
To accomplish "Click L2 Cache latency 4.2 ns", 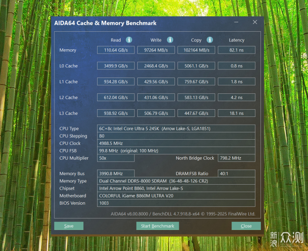I will tap(237, 97).
